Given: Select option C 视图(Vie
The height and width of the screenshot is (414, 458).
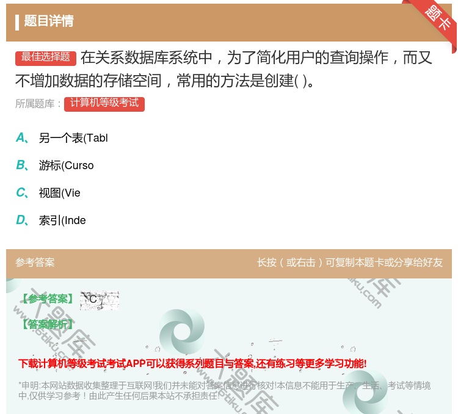Looking at the screenshot, I should (48, 193).
